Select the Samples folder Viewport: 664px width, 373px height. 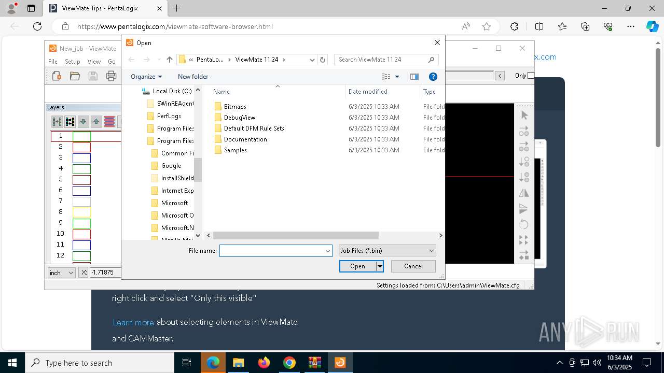236,150
